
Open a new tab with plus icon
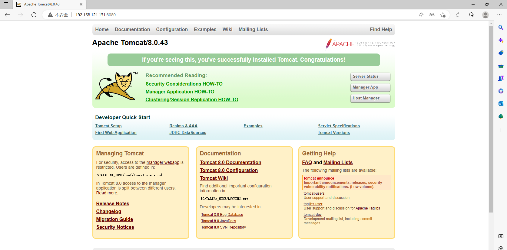[91, 4]
